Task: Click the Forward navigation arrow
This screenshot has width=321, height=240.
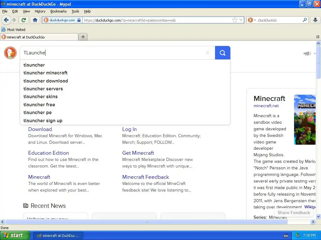Action: 14,20
